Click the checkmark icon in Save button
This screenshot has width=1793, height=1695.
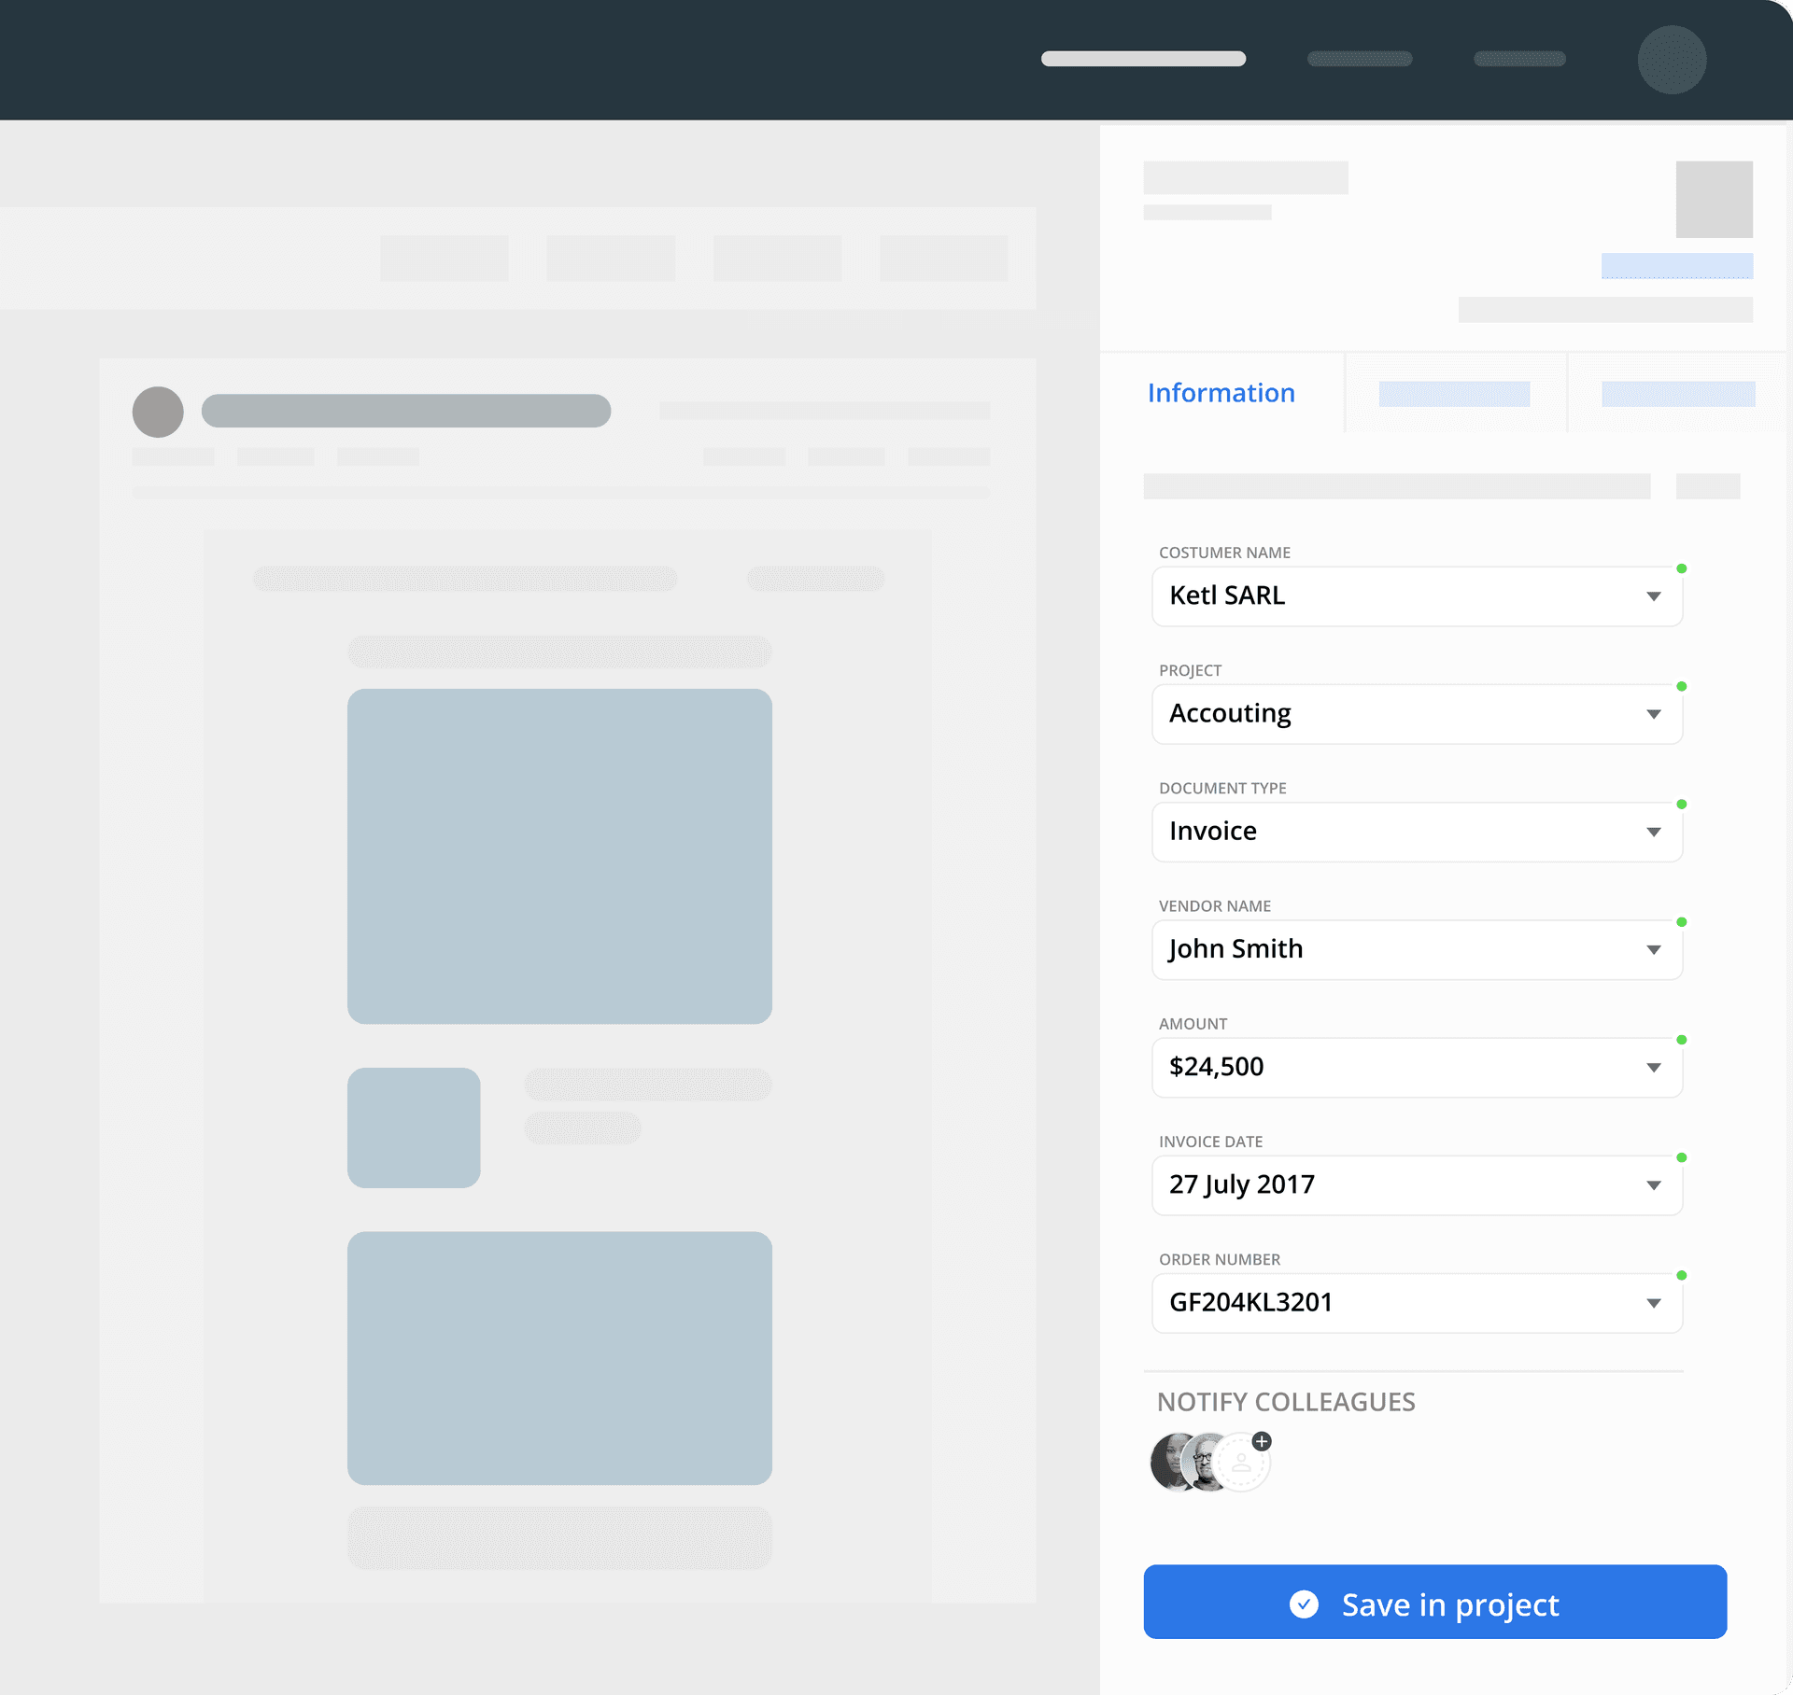click(1304, 1604)
